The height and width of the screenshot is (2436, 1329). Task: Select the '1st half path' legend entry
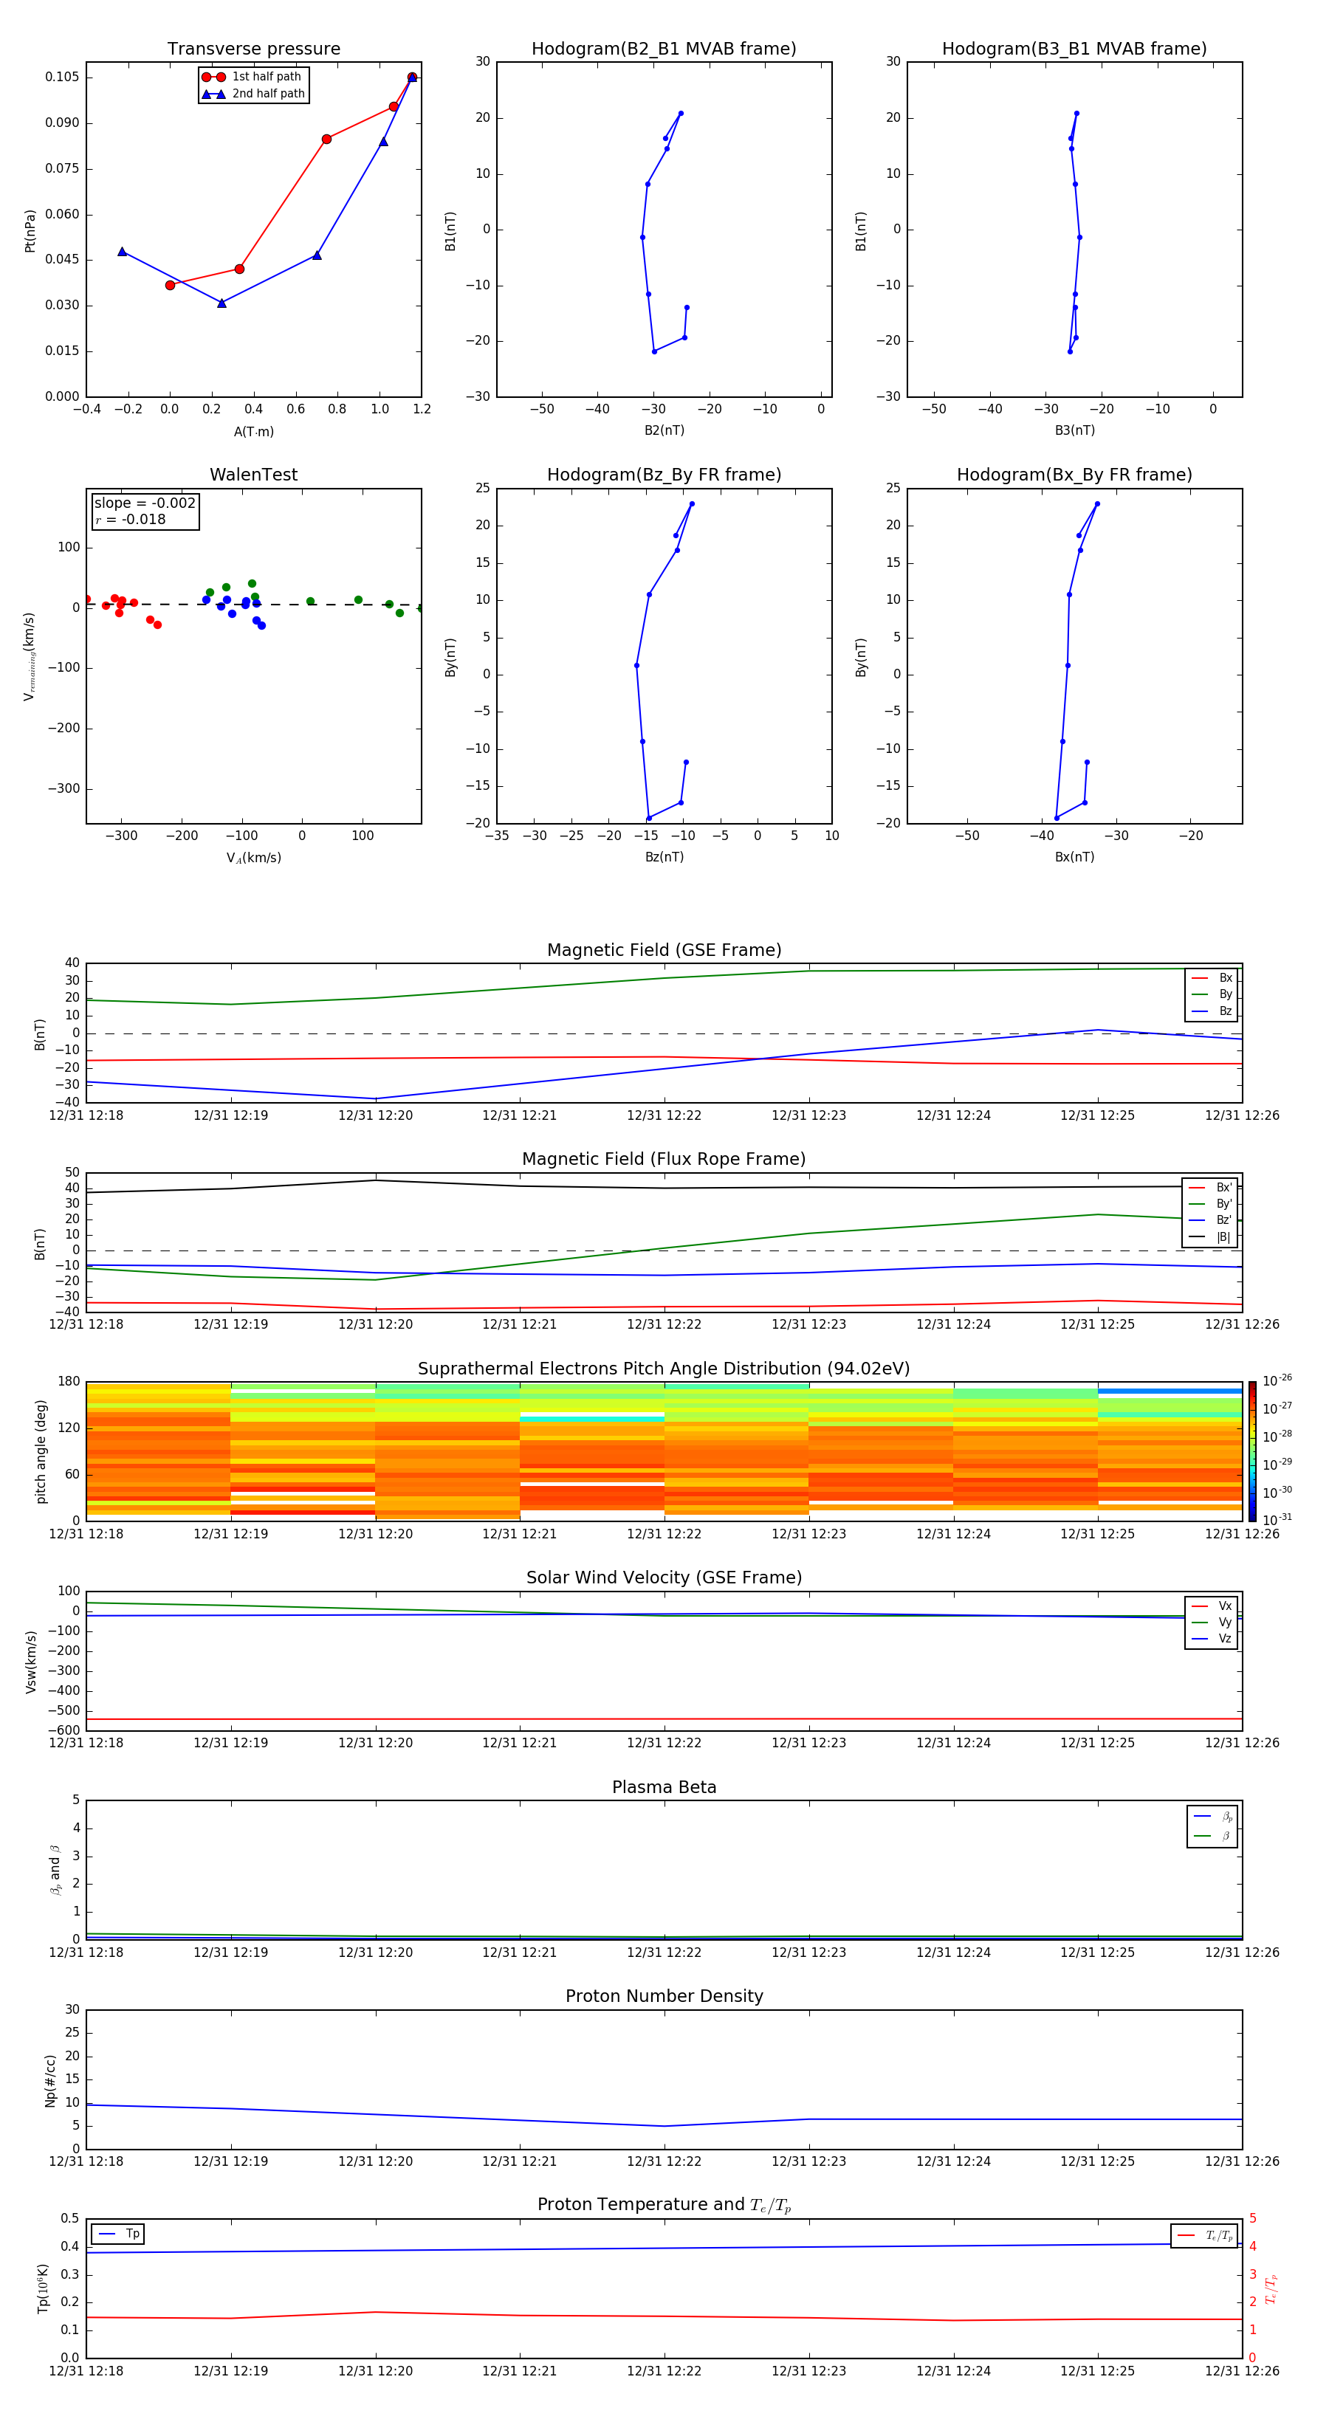(x=253, y=77)
